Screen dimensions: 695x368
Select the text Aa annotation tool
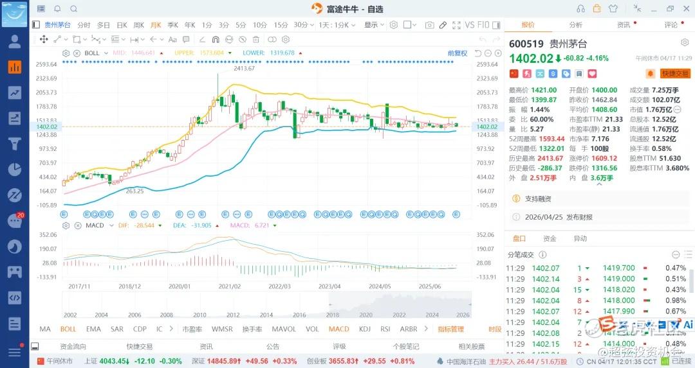172,39
